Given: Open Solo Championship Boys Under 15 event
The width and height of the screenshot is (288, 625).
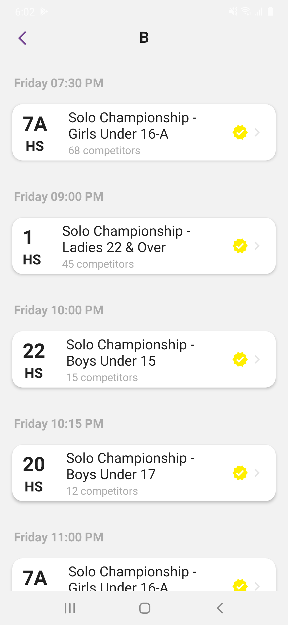Looking at the screenshot, I should point(130,353).
